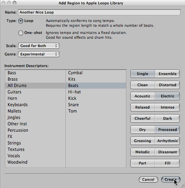This screenshot has height=188, width=185.
Task: Select Other Inst in instrument list
Action: coord(35,124)
